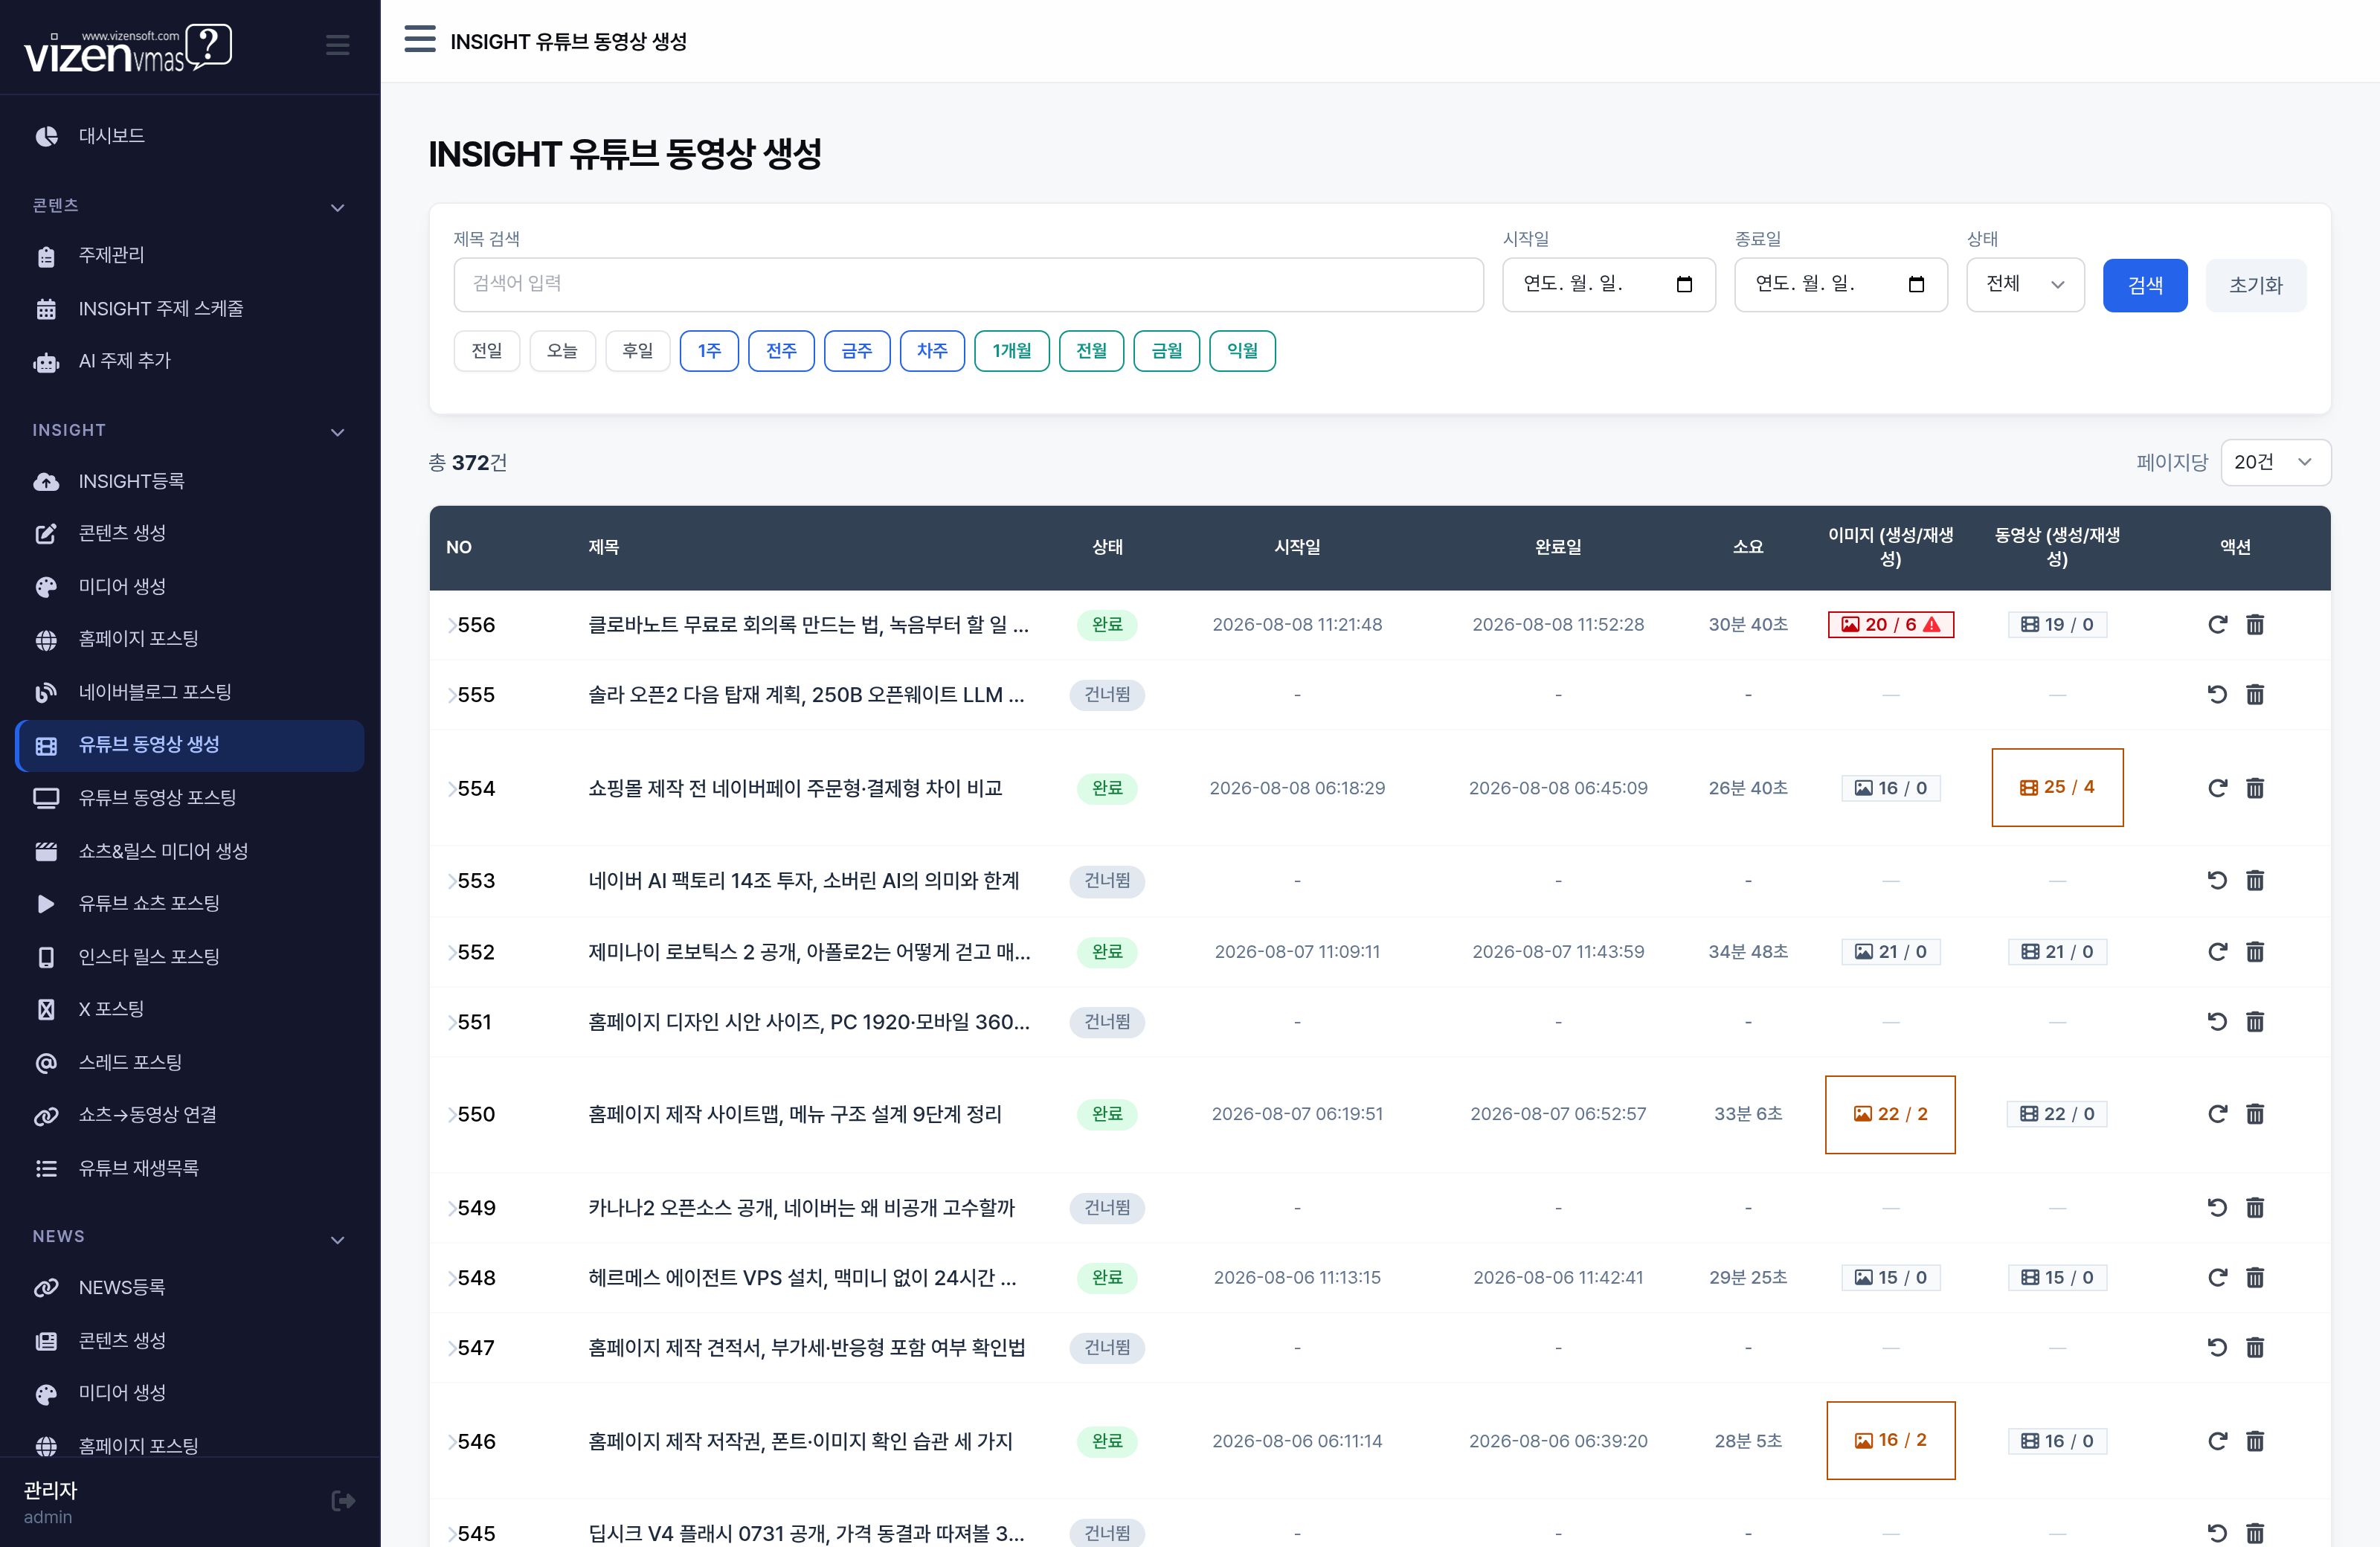Image resolution: width=2380 pixels, height=1547 pixels.
Task: Click the undo icon for row 555
Action: point(2217,694)
